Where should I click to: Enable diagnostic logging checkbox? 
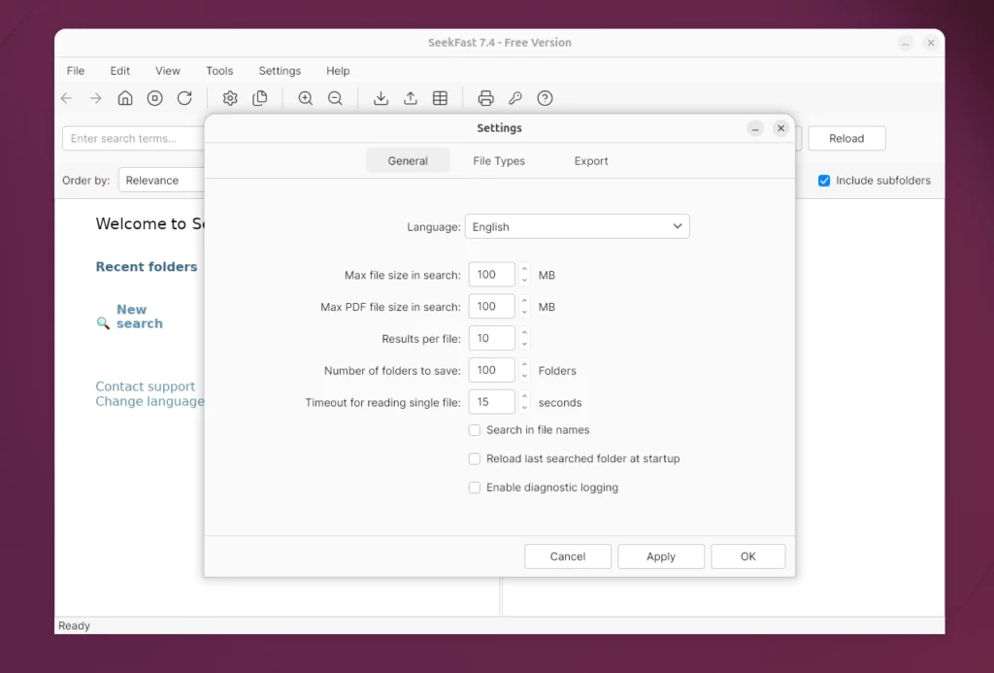coord(474,488)
